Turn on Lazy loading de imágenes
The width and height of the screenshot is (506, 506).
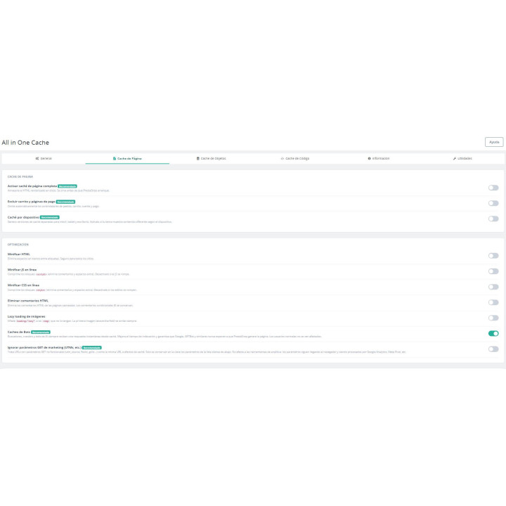[x=493, y=318]
